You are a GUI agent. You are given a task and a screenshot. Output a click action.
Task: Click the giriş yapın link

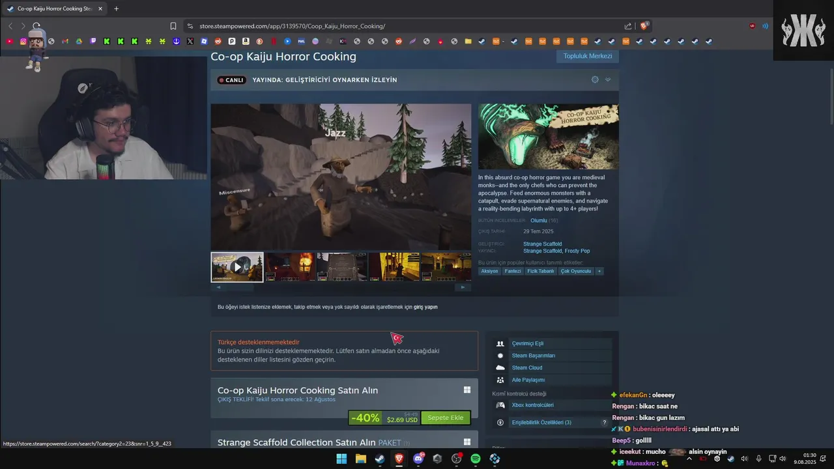click(x=425, y=307)
